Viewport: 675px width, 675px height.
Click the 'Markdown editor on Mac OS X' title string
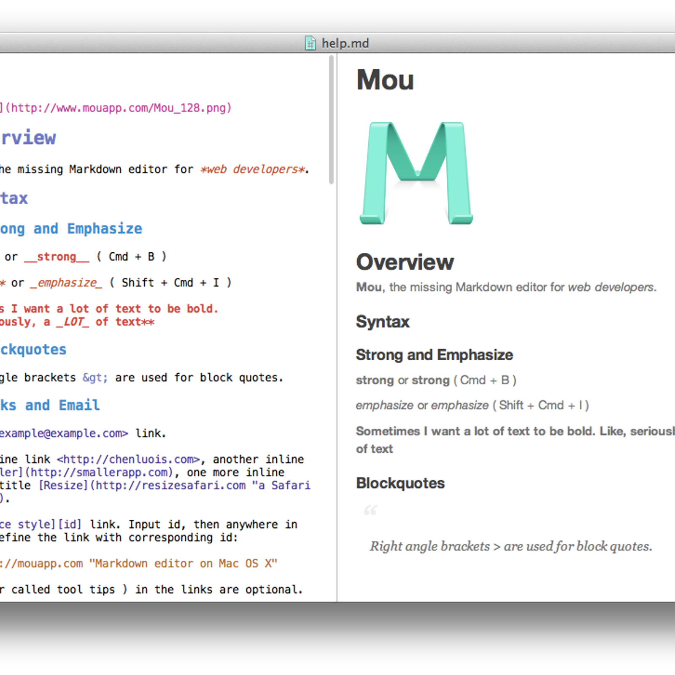pos(184,564)
